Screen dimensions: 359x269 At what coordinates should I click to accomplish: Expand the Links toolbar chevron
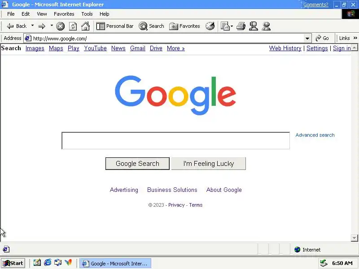(355, 38)
